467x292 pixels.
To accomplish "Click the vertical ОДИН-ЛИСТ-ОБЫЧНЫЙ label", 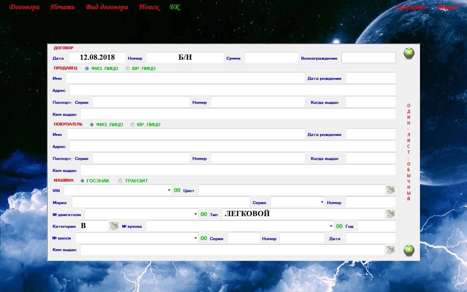I will tap(409, 152).
